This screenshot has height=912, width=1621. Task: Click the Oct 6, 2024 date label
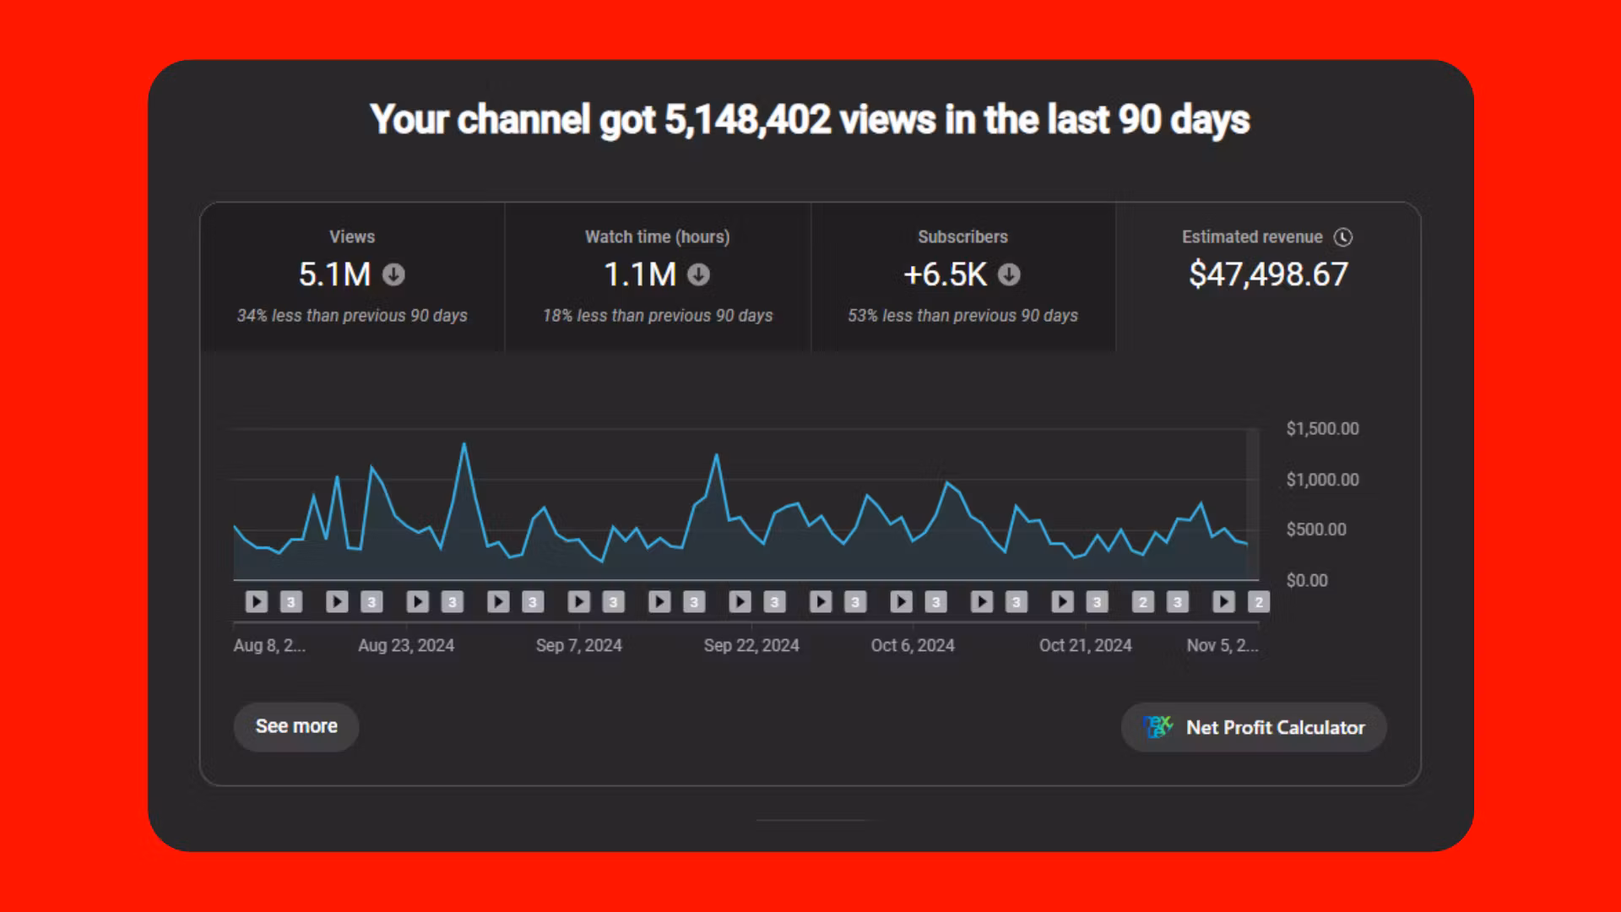pyautogui.click(x=913, y=645)
